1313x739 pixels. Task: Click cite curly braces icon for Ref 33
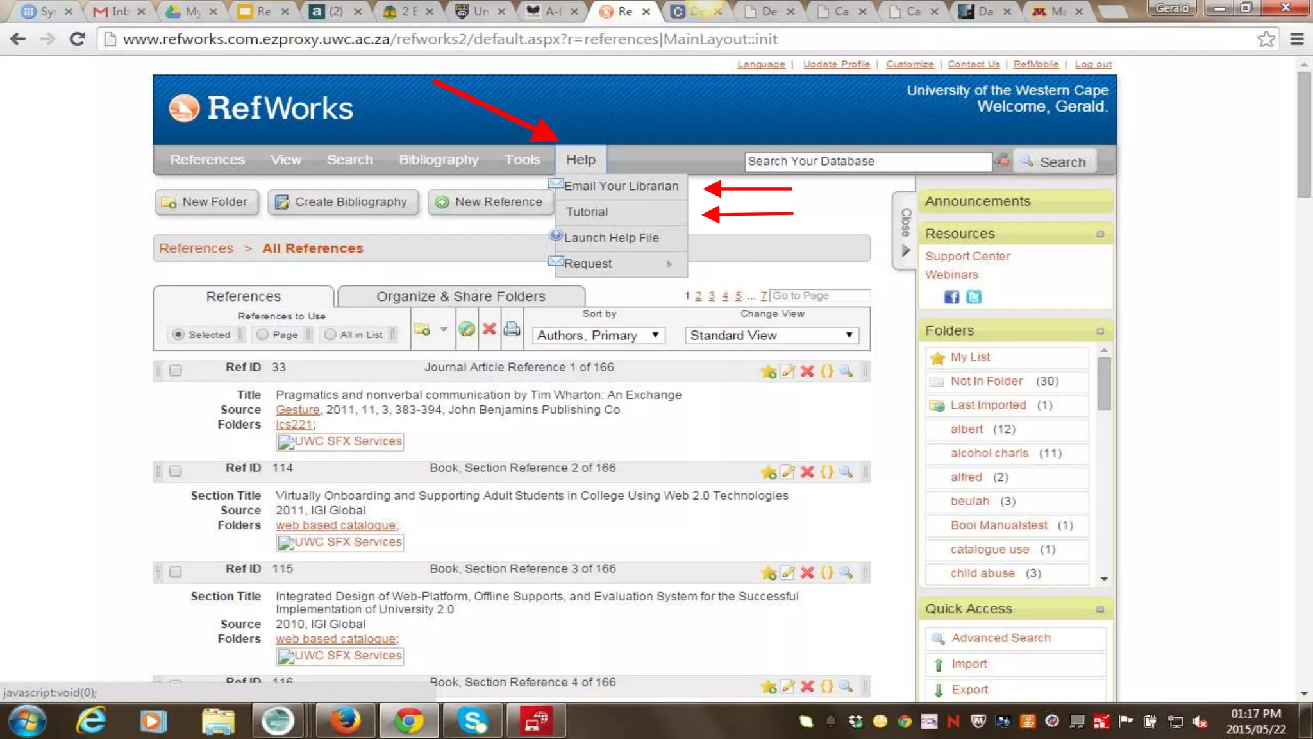827,371
